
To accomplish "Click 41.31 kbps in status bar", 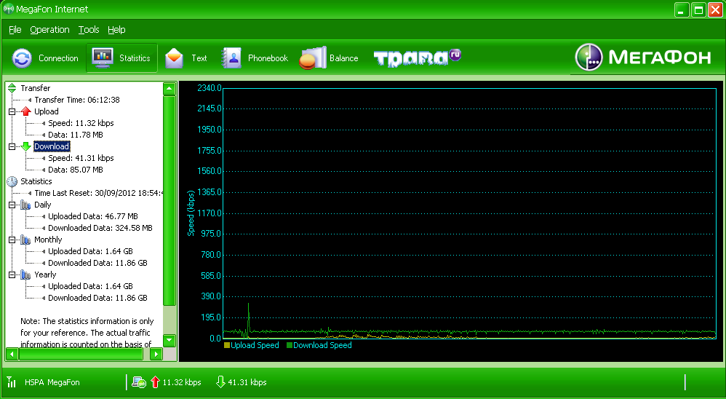I will point(247,382).
